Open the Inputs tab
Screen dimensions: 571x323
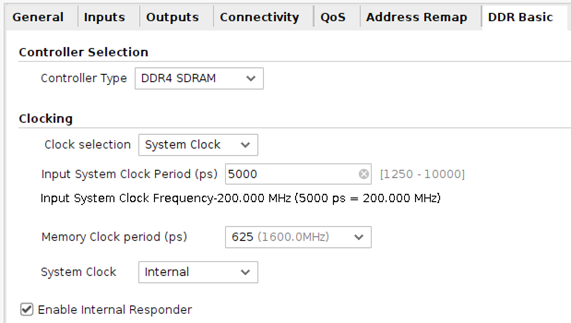coord(105,17)
